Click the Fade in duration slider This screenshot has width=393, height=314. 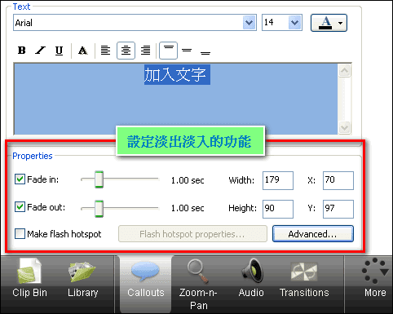click(120, 179)
